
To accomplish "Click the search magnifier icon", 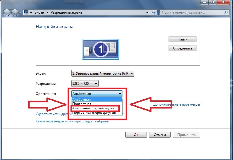I will click(x=226, y=13).
